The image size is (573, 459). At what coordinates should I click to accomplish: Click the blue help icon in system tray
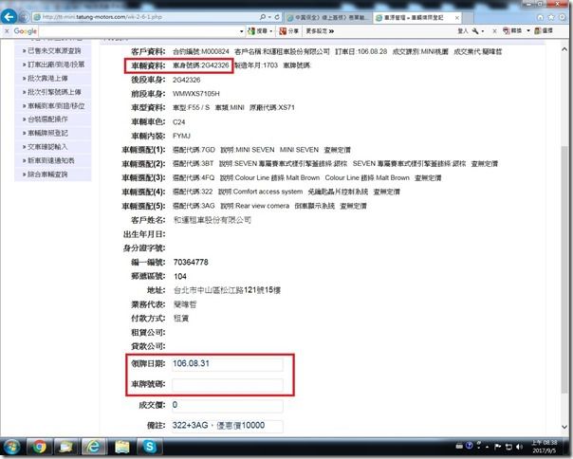[x=470, y=446]
